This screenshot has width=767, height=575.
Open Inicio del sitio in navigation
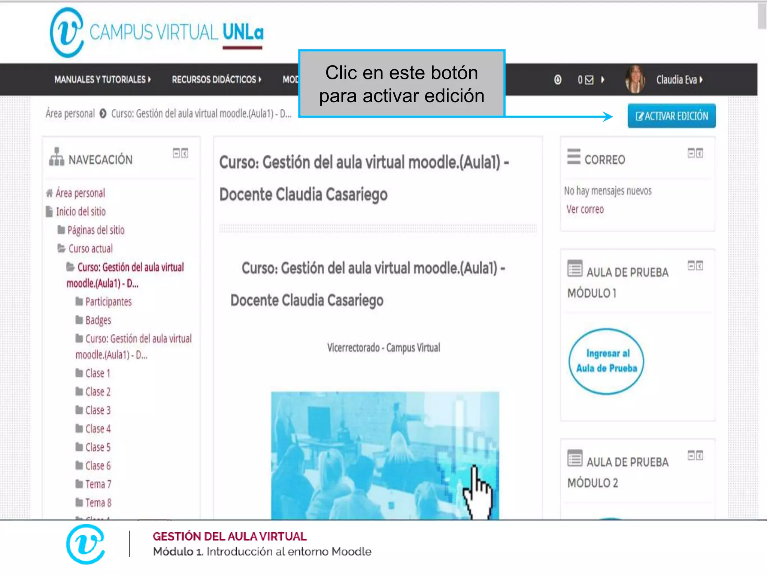[x=81, y=212]
